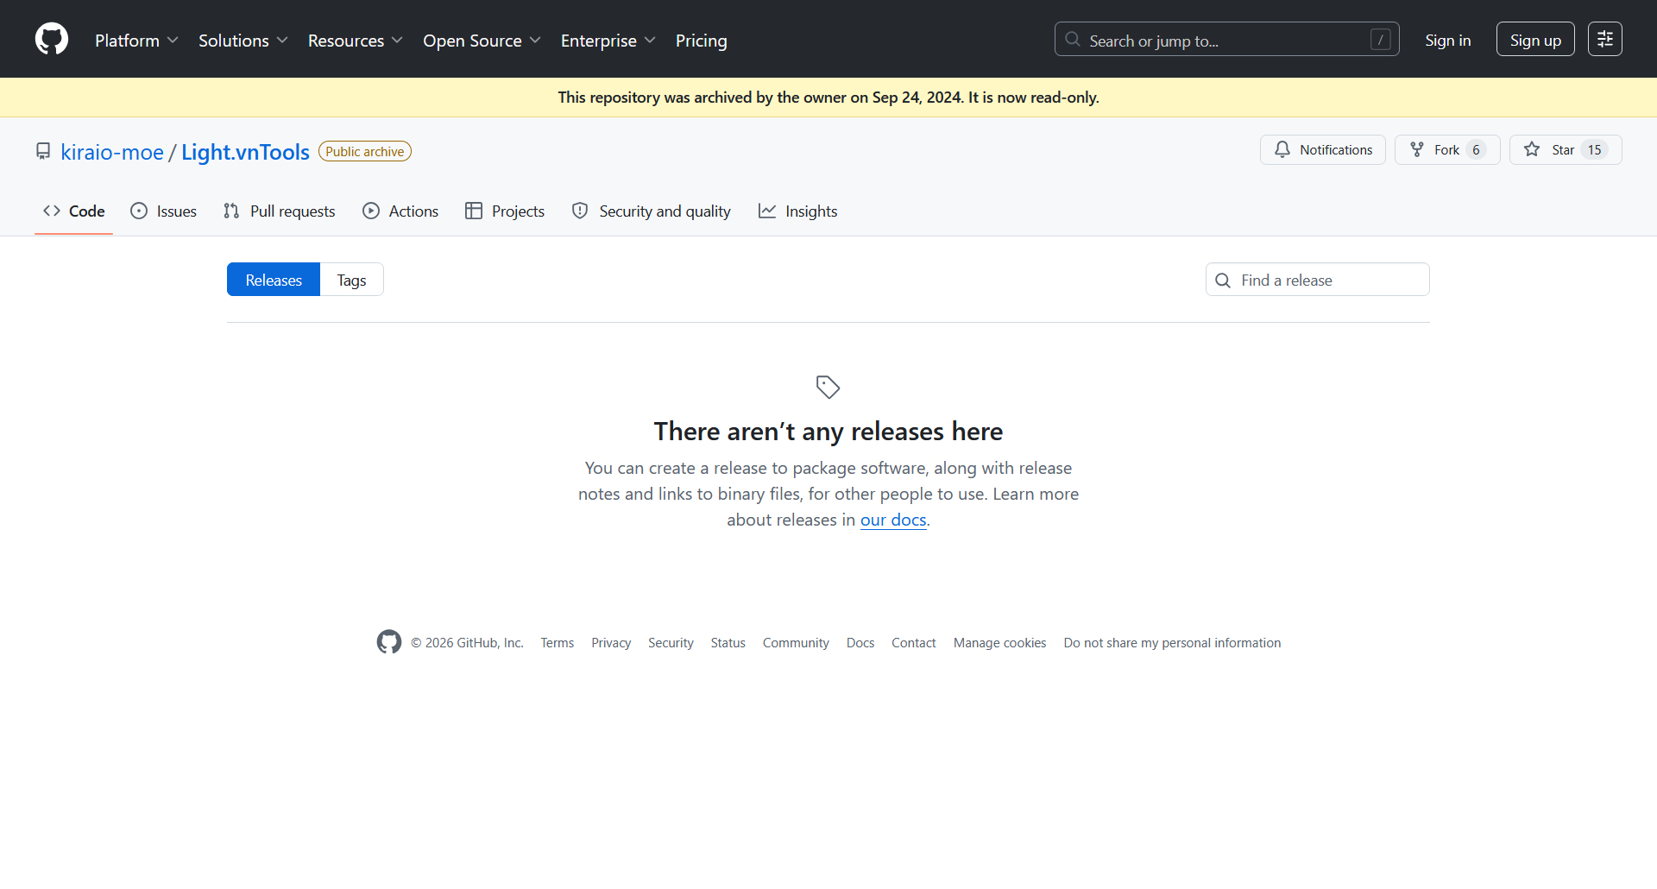Click the Public archive badge

[365, 151]
